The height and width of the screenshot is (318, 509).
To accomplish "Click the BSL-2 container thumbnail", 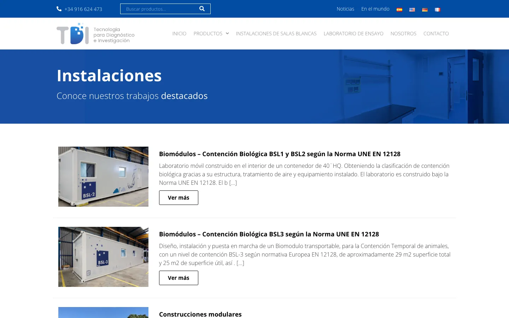I will [x=103, y=177].
